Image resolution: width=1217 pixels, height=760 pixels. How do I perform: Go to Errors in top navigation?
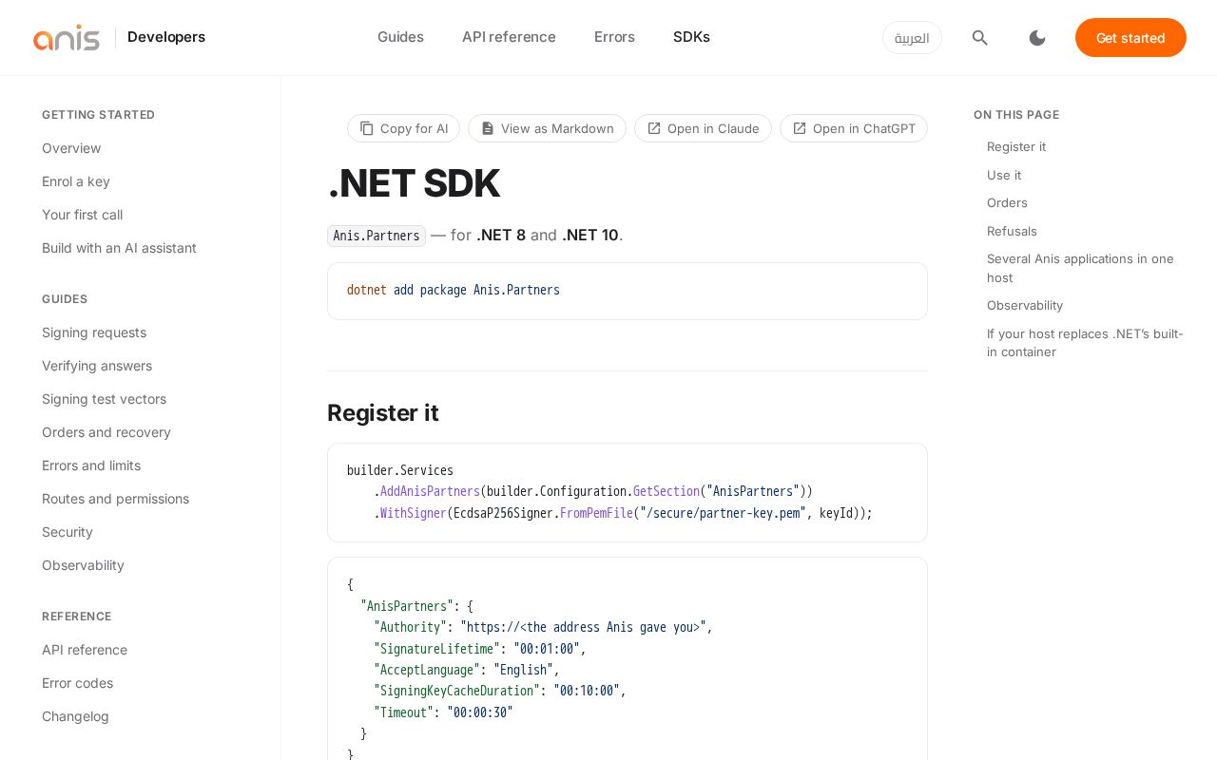(x=614, y=37)
